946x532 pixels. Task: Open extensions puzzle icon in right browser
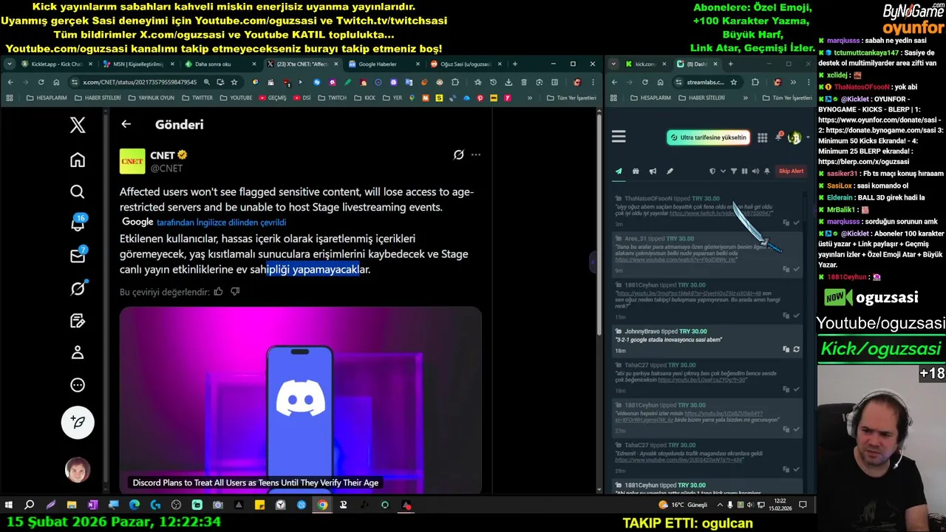tap(755, 82)
